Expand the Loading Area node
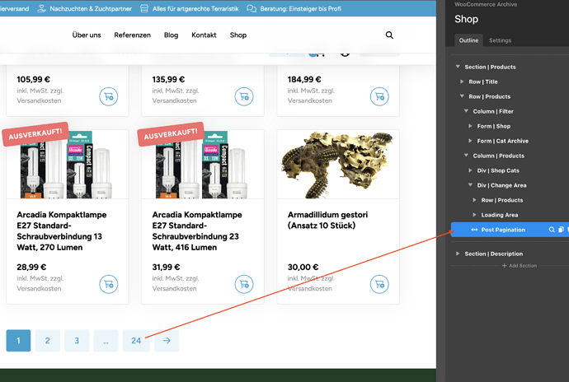 [474, 215]
